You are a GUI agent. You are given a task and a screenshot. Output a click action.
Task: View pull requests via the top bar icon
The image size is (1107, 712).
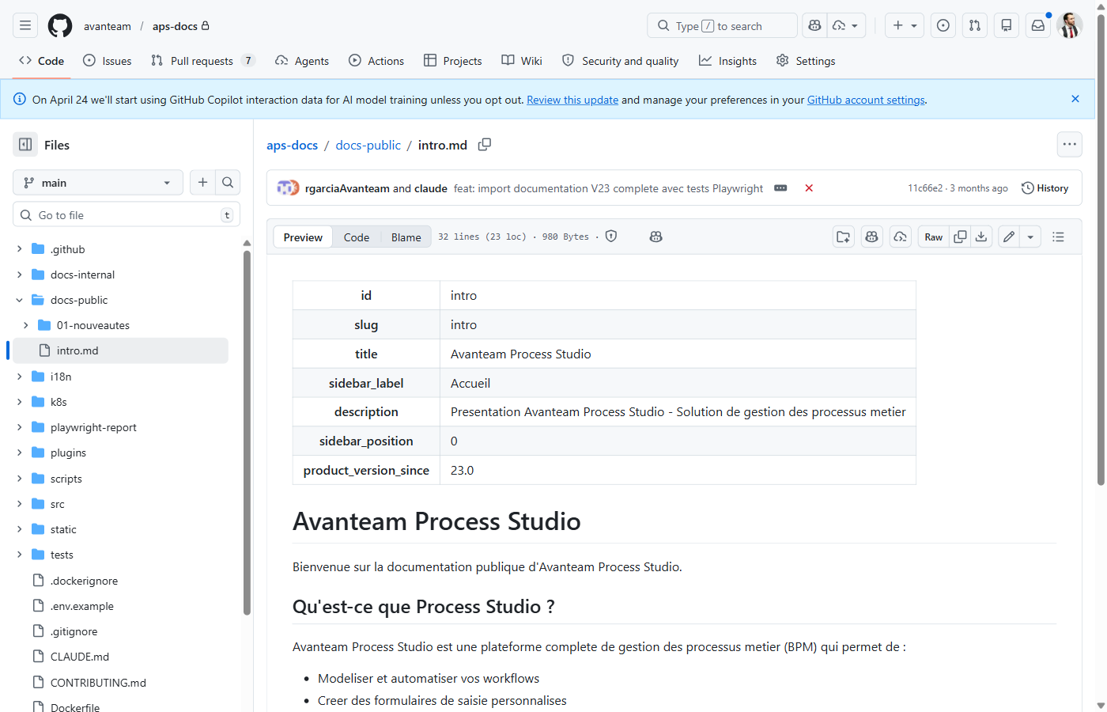click(974, 25)
